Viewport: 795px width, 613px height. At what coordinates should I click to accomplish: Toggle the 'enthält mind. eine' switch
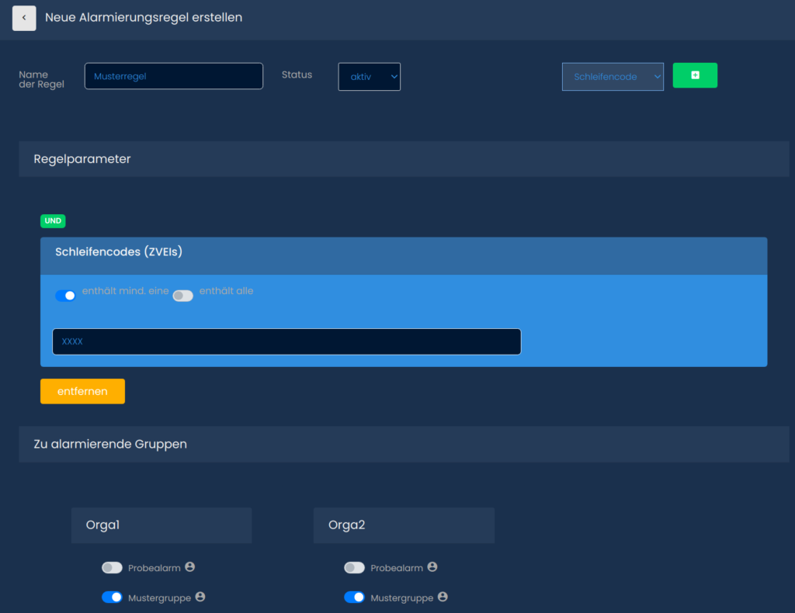(x=66, y=296)
